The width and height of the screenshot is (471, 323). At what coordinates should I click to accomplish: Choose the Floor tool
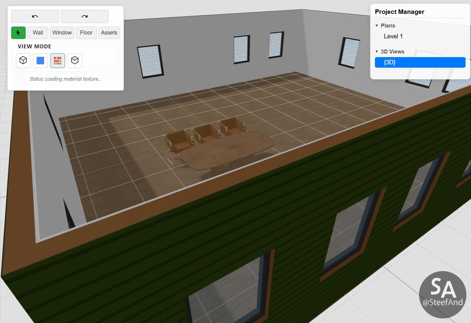pos(86,33)
